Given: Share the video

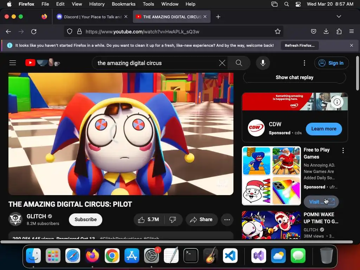Looking at the screenshot, I should coord(201,220).
